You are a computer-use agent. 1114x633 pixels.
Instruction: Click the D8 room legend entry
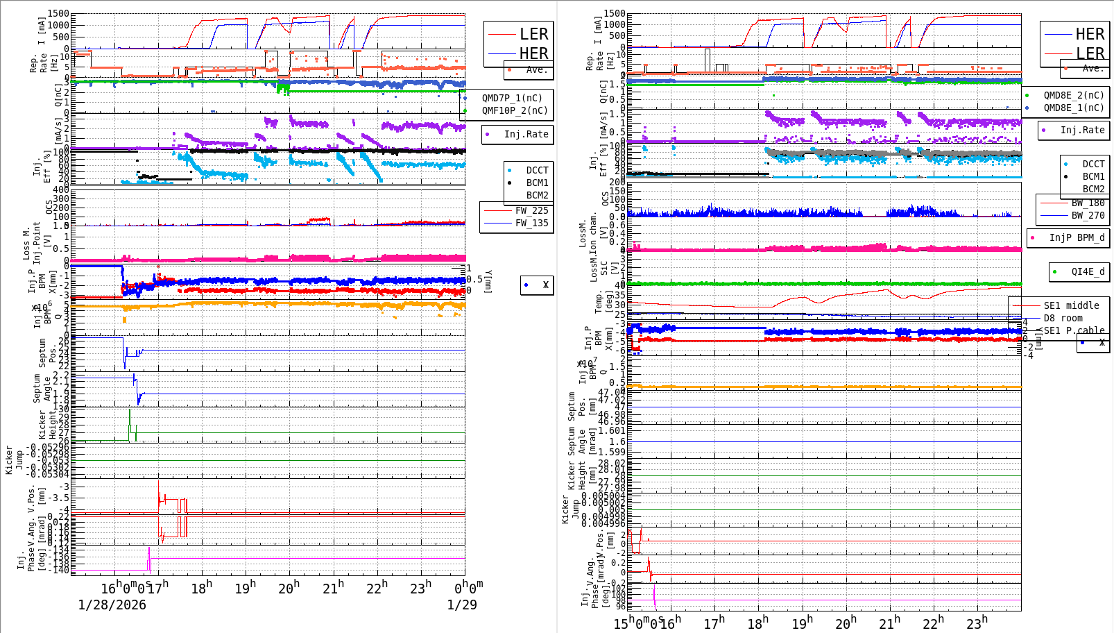point(1063,318)
